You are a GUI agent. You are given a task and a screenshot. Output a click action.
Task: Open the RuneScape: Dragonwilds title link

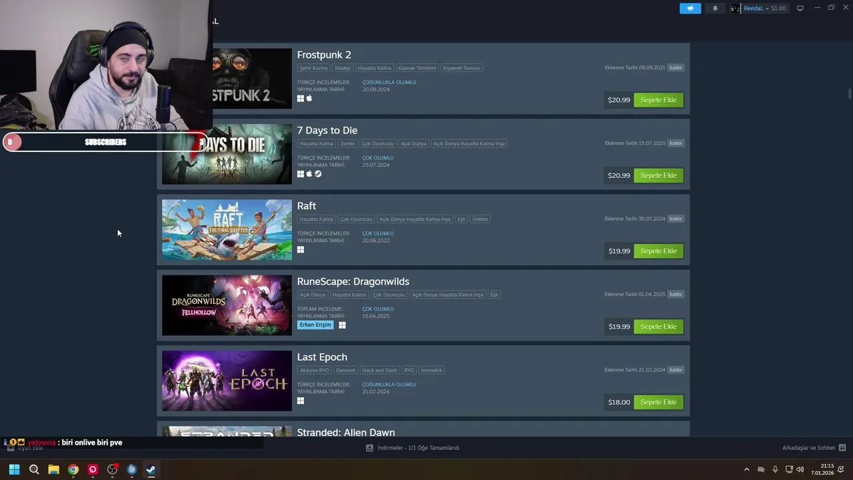click(x=353, y=281)
